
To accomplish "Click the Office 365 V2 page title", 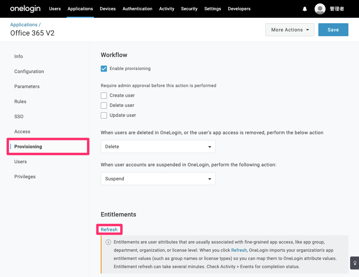I will point(32,33).
